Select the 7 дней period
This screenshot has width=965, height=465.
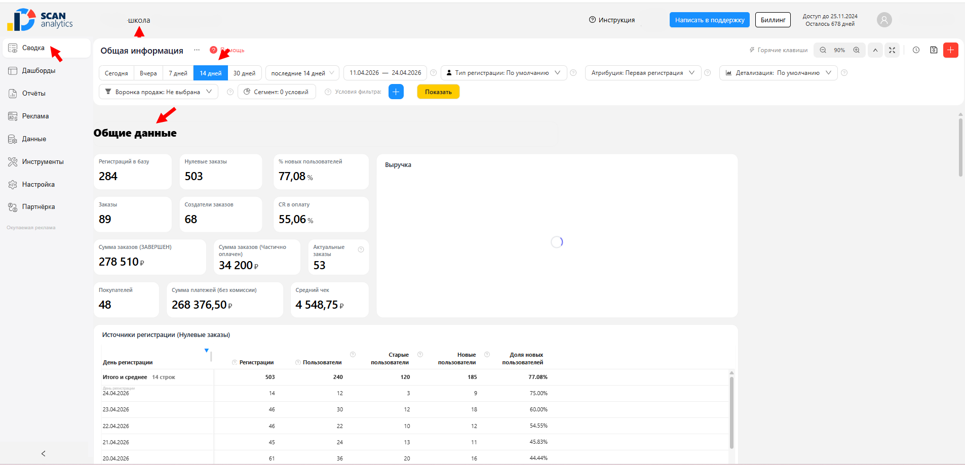(x=178, y=73)
